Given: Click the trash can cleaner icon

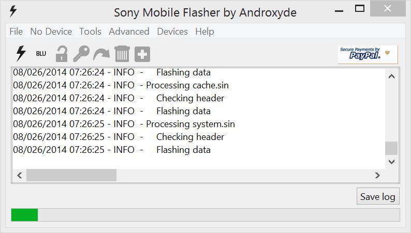Looking at the screenshot, I should coord(122,54).
